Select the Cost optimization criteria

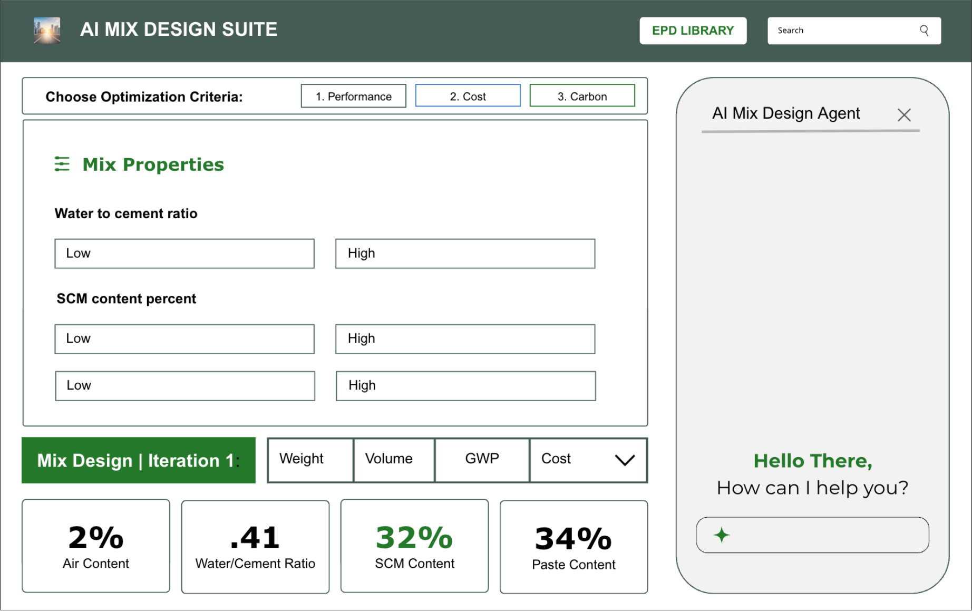pos(467,95)
